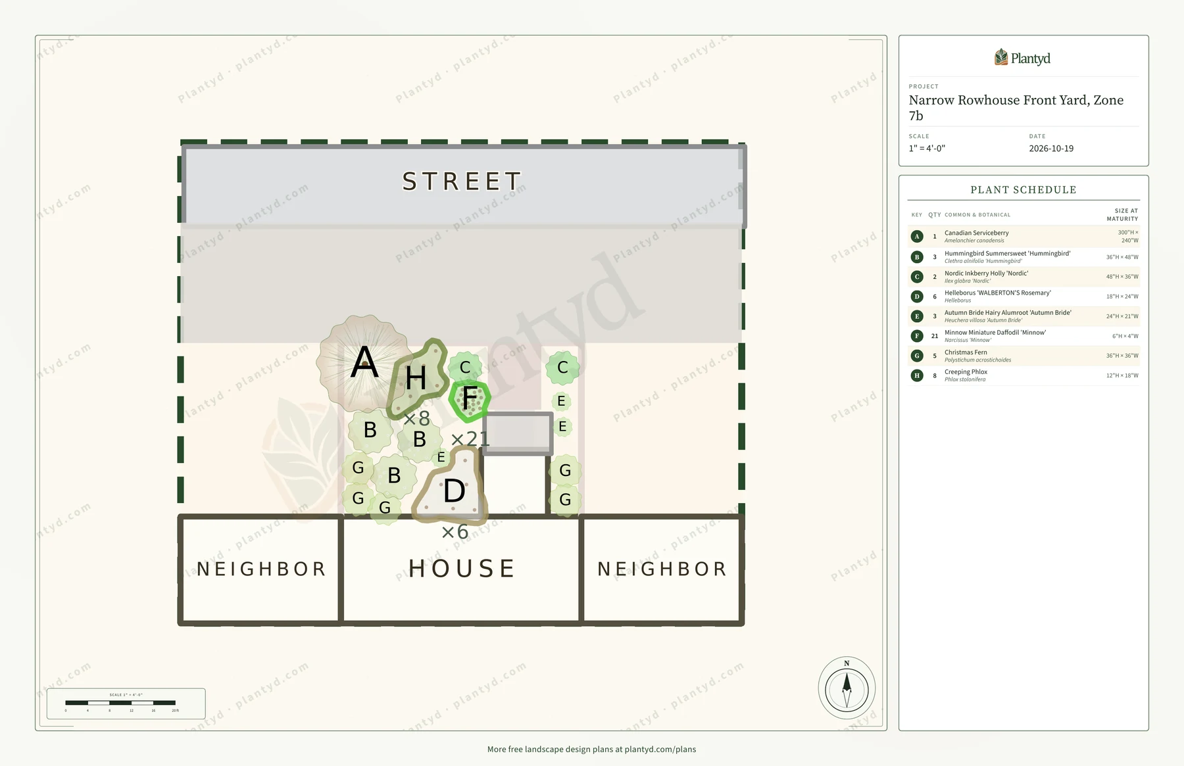1184x766 pixels.
Task: Click the ×8 quantity label on plan
Action: pyautogui.click(x=416, y=418)
